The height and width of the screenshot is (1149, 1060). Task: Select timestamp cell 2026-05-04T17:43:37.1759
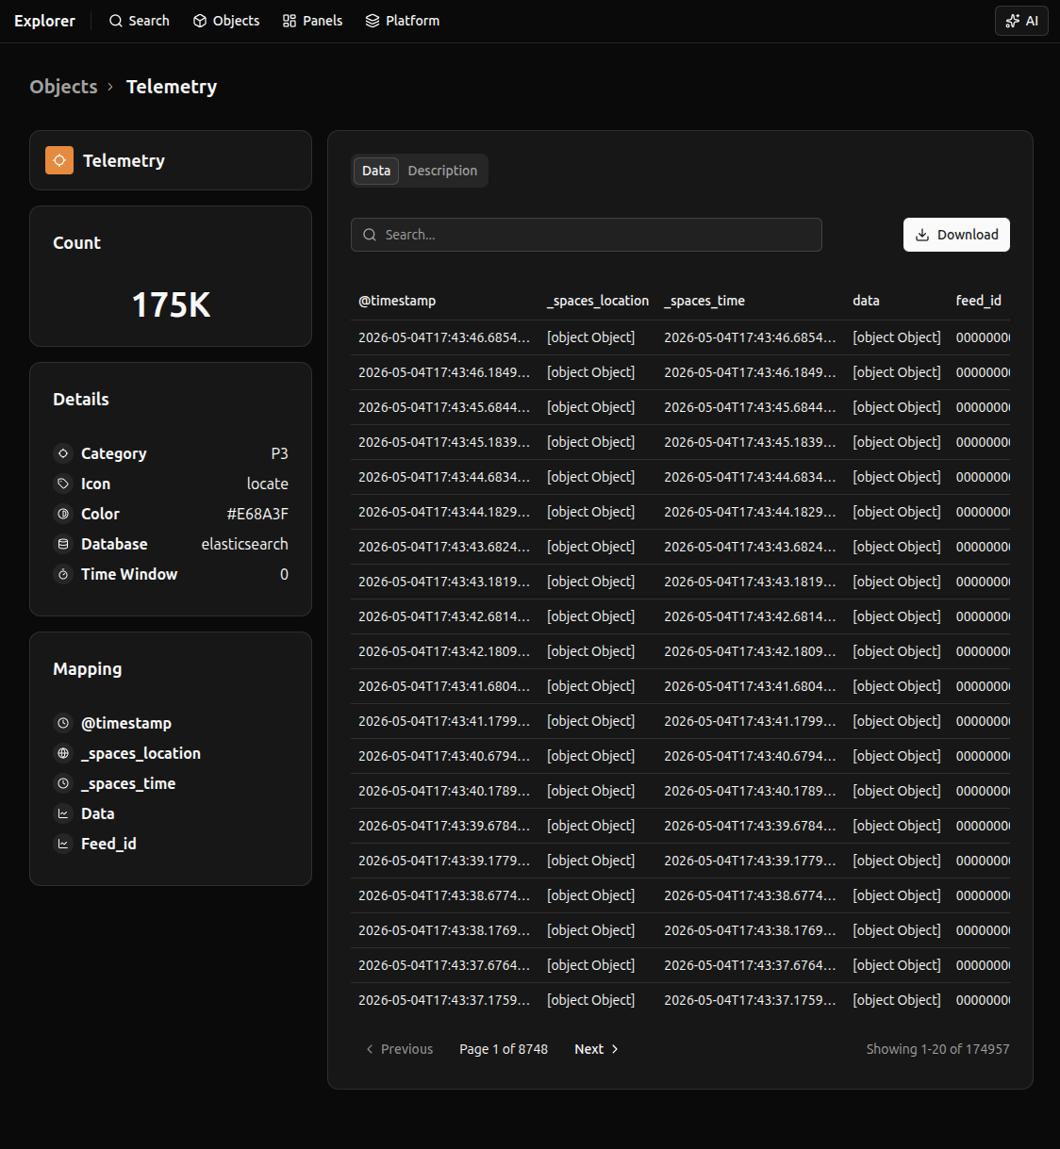(444, 1000)
